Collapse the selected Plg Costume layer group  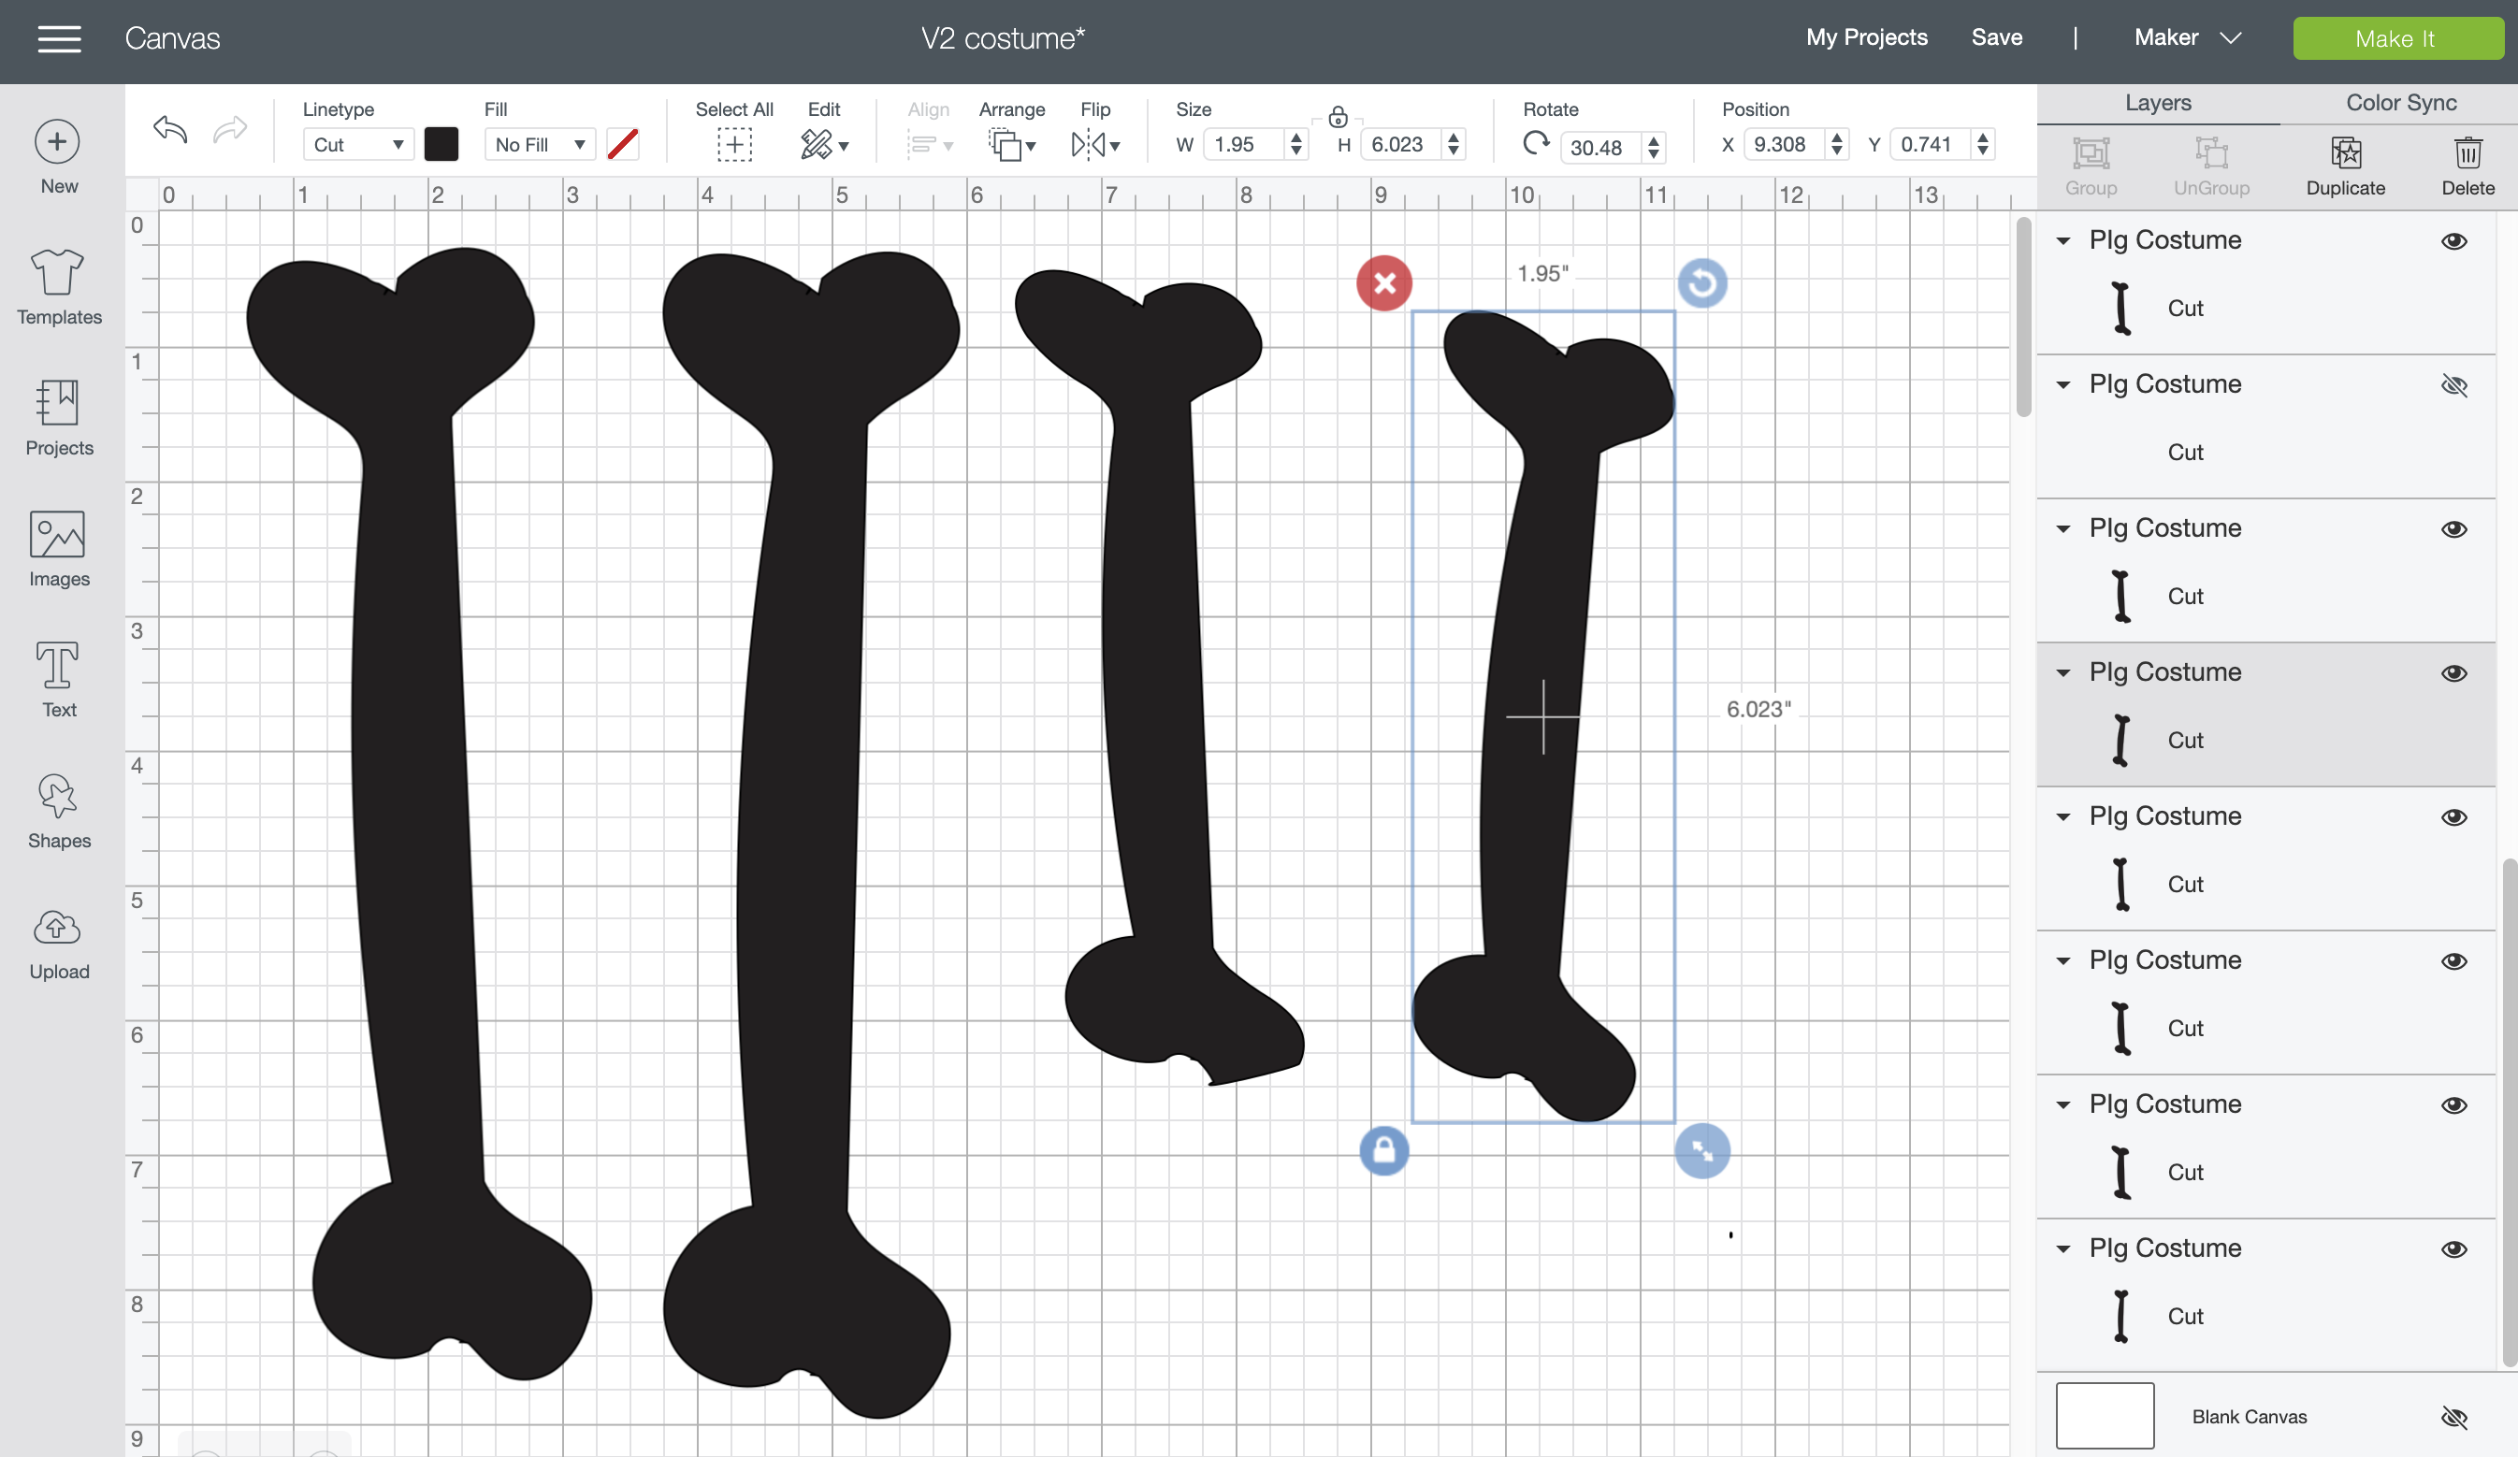pos(2064,672)
